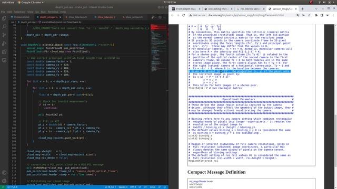Switch to 'From depth map' Chrome tab
The width and height of the screenshot is (337, 189).
186,9
